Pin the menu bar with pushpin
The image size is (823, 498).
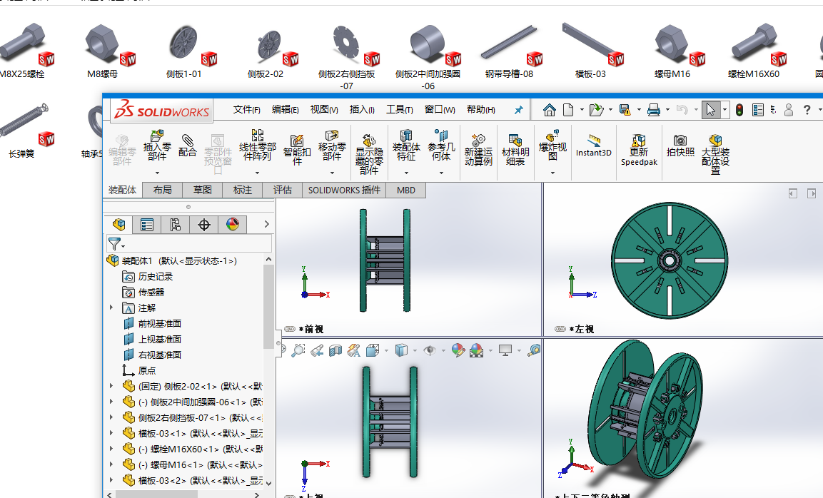[x=518, y=110]
